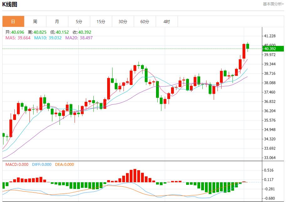Select the 30分 interval

point(123,21)
